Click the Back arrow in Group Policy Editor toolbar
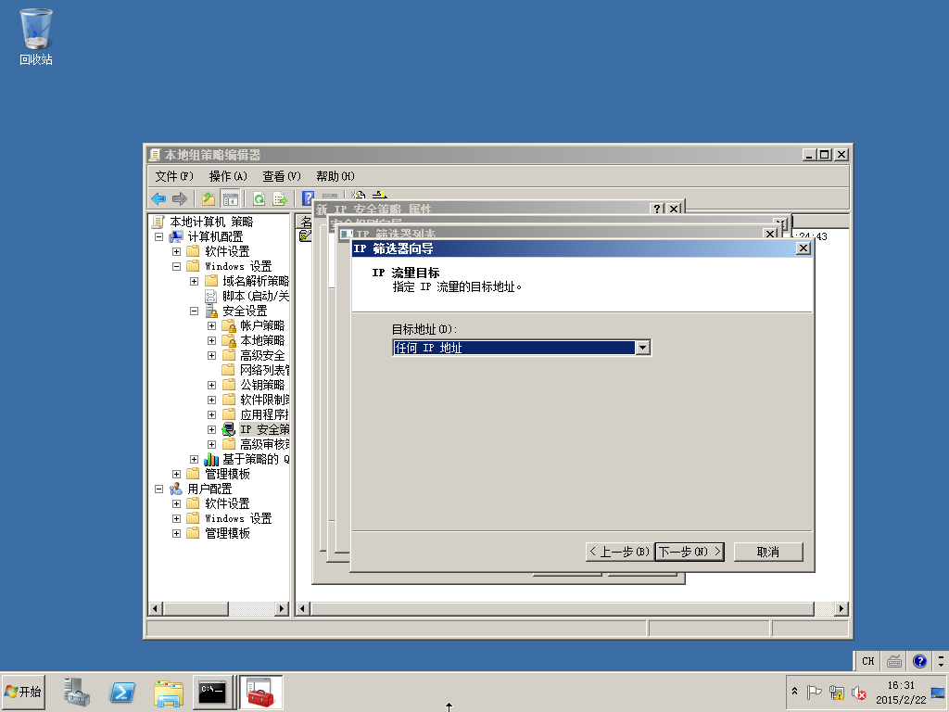The image size is (949, 712). (x=158, y=198)
